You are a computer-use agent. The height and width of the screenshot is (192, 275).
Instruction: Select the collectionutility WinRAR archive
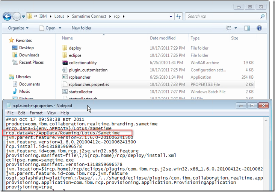(83, 63)
